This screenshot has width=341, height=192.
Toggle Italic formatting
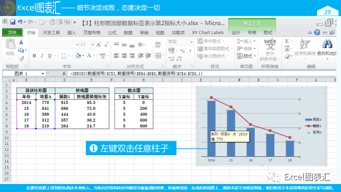click(42, 55)
